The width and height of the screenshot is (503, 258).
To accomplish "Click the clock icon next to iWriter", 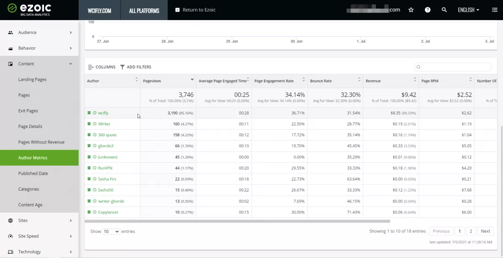I will pyautogui.click(x=95, y=124).
